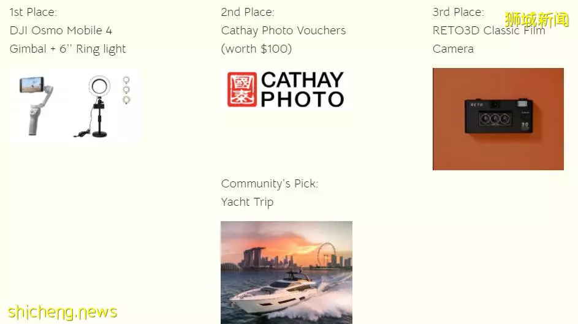Click the CATHAY PHOTO logo text
578x324 pixels.
[302, 89]
